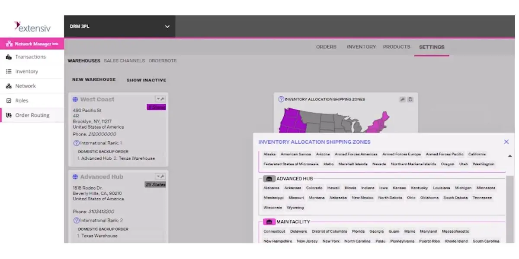Screen dimensions: 519x259
Task: Click the help icon beside Inventory Allocation Shipping Zones
Action: tap(281, 99)
